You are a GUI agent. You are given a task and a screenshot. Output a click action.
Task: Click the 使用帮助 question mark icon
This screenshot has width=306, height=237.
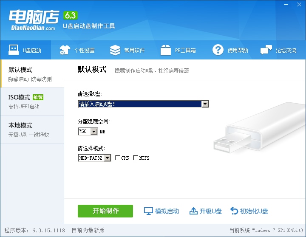[218, 50]
